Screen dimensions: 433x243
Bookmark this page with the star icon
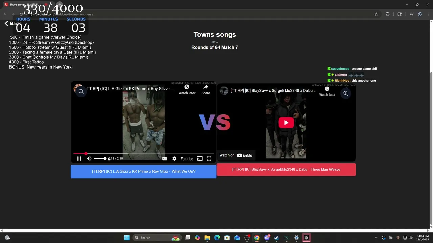coord(376,14)
